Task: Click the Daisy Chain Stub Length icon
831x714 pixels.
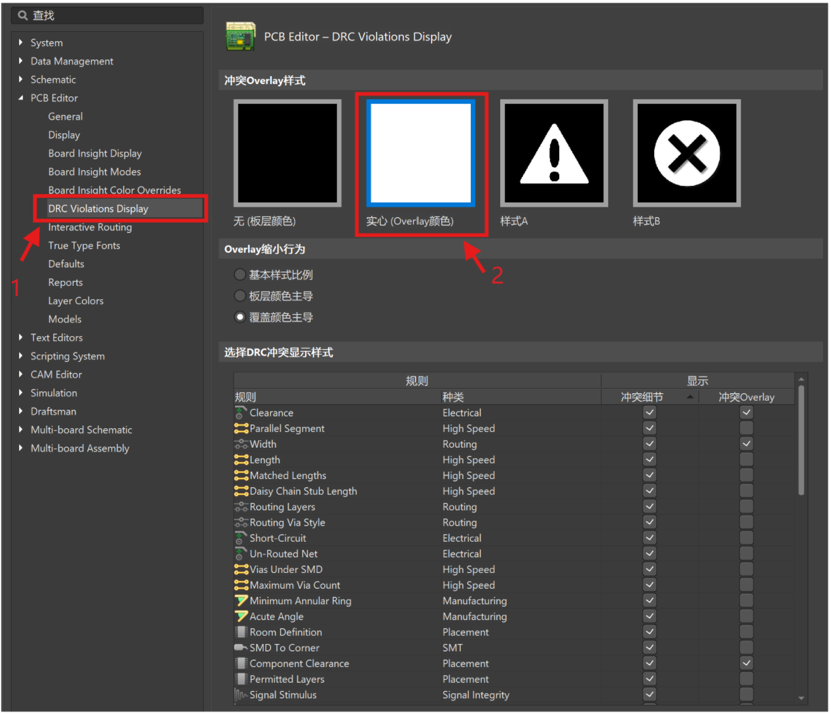Action: click(x=241, y=491)
